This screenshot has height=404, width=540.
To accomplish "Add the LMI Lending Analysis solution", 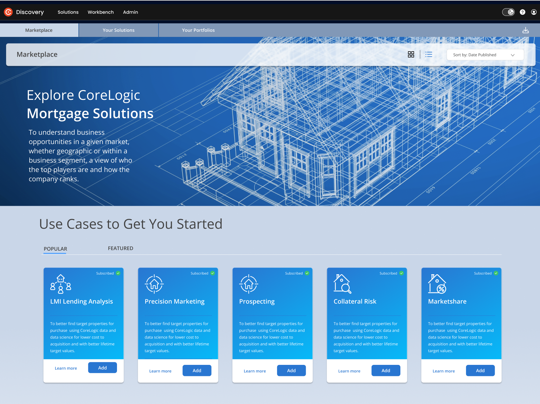I will click(x=102, y=368).
